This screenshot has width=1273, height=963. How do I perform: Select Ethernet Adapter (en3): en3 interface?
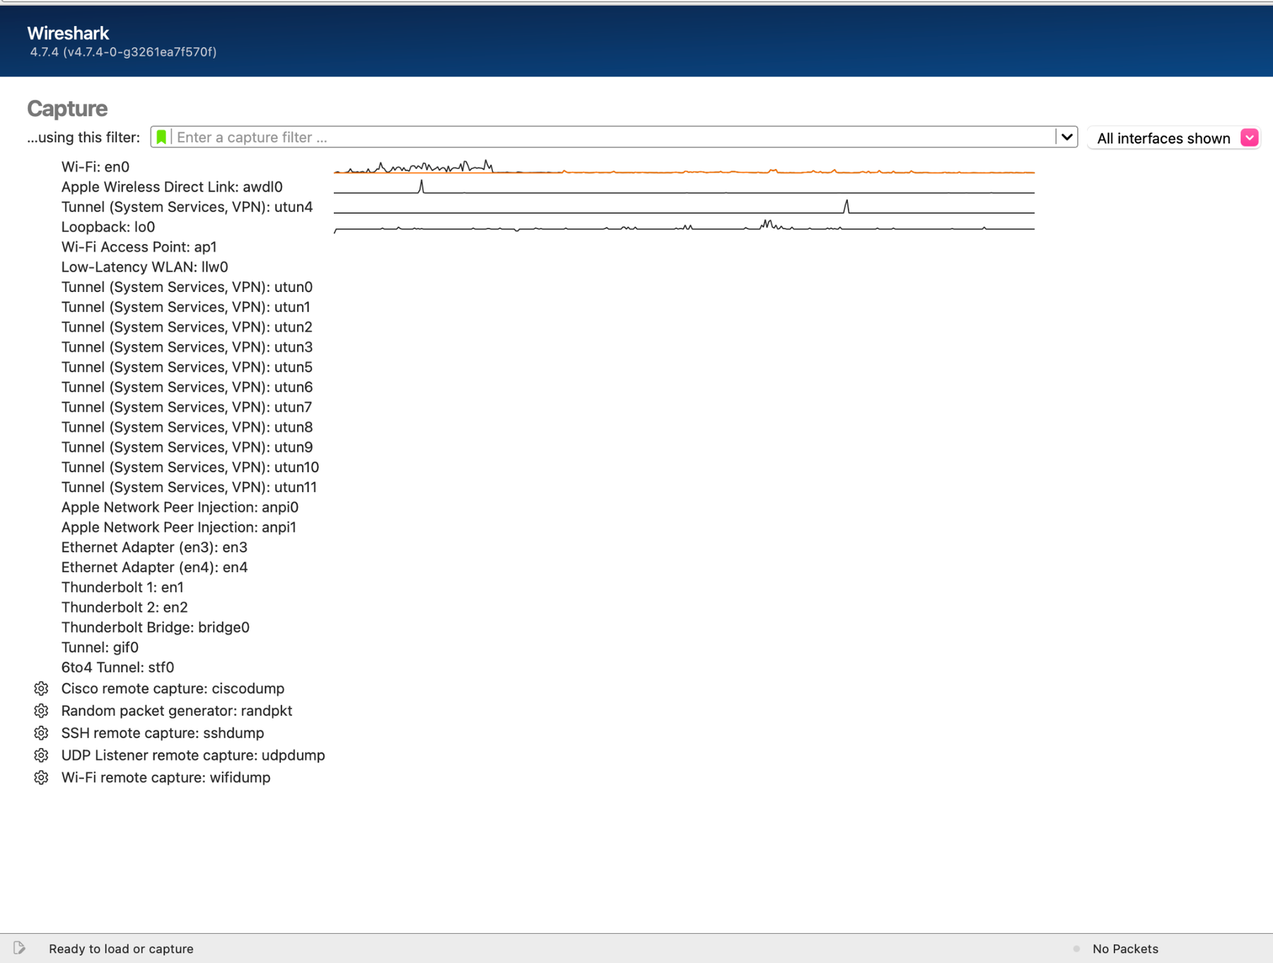154,547
